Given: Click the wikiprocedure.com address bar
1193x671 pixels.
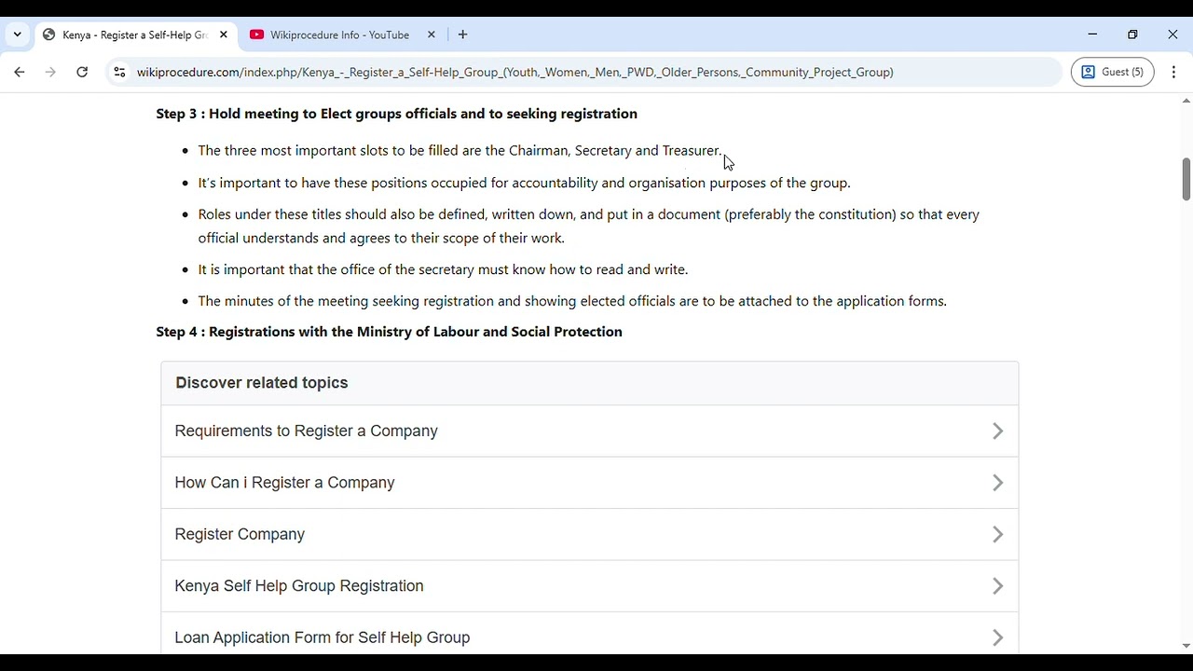Looking at the screenshot, I should point(514,72).
